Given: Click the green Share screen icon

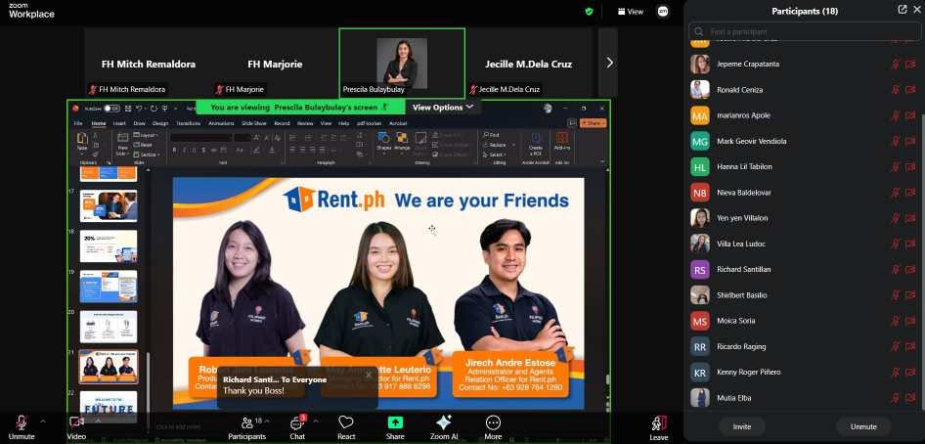Looking at the screenshot, I should [395, 422].
